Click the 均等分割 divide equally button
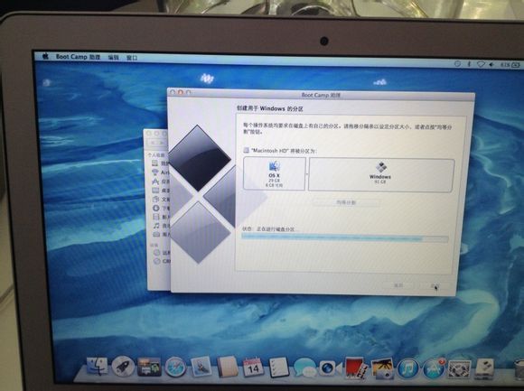Image resolution: width=524 pixels, height=391 pixels. tap(346, 202)
